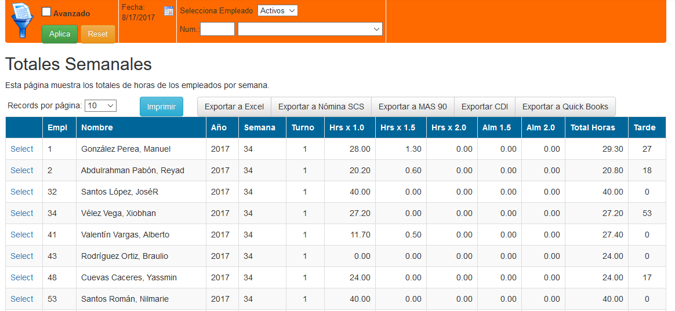Click the filter funnel icon
The image size is (675, 311).
pyautogui.click(x=23, y=21)
